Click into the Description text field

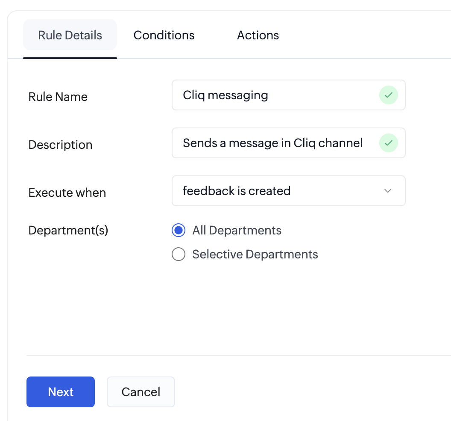[273, 143]
